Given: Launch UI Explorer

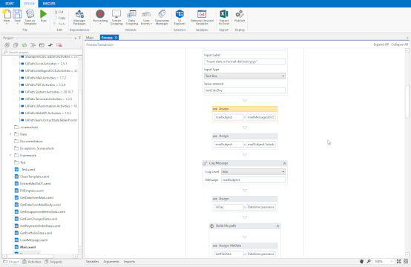Looking at the screenshot, I should coord(180,17).
